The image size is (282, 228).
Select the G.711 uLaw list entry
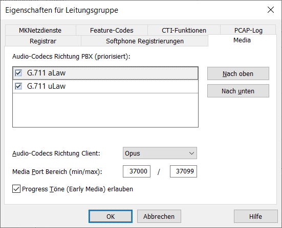coord(105,86)
